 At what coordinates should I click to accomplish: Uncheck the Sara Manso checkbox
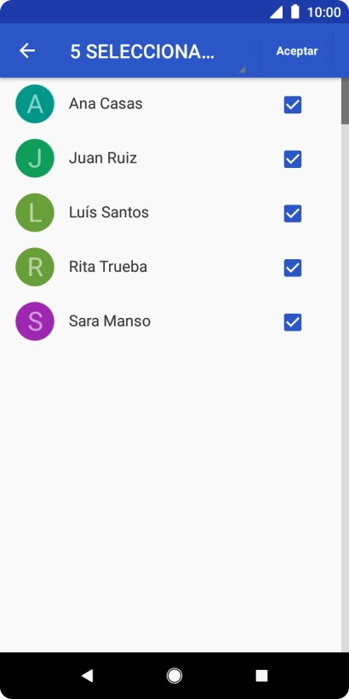coord(293,322)
